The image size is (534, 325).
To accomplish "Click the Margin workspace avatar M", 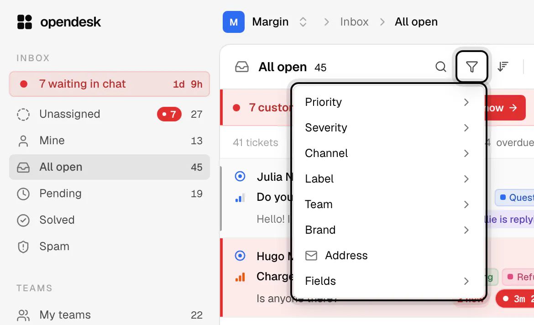I will point(234,22).
